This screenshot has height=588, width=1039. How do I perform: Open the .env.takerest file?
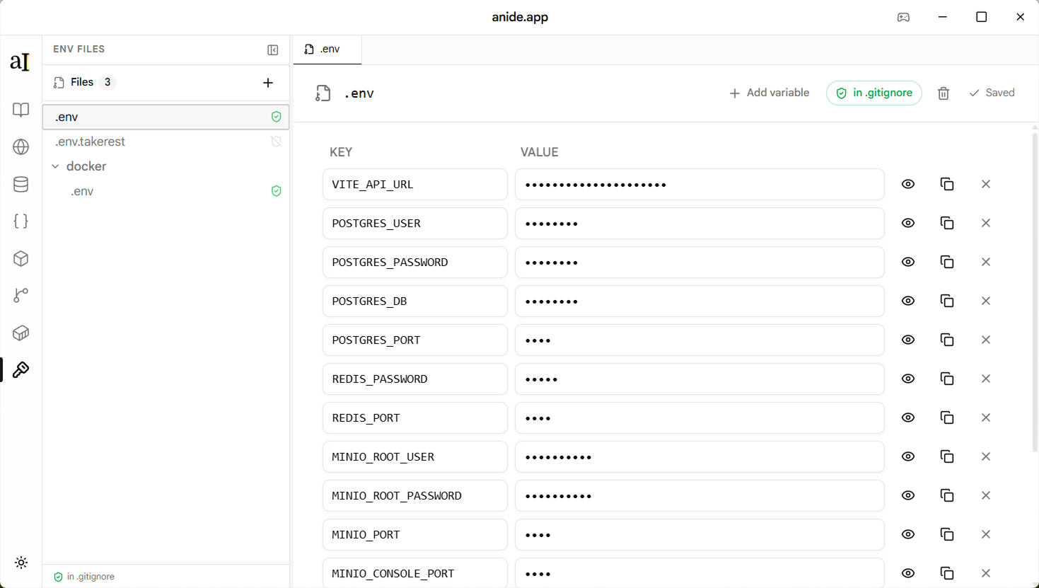tap(166, 142)
